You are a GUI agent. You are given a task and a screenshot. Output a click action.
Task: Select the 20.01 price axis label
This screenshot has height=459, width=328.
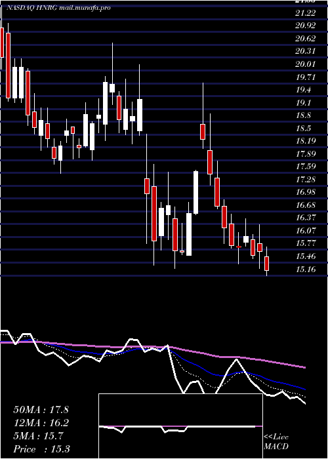coord(306,64)
